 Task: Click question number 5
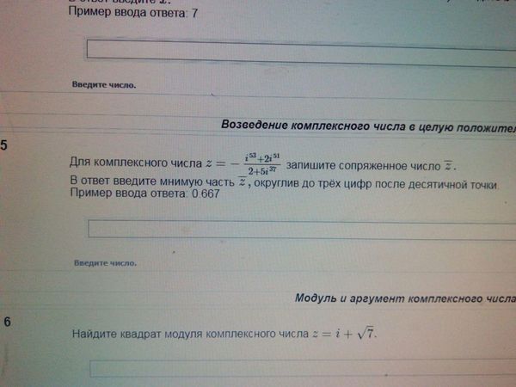point(4,144)
